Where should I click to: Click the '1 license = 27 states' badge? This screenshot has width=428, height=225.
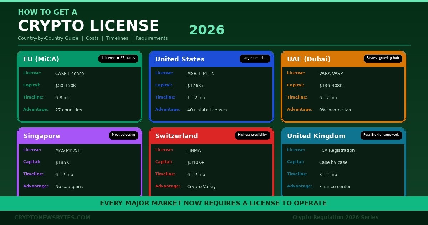pos(118,59)
